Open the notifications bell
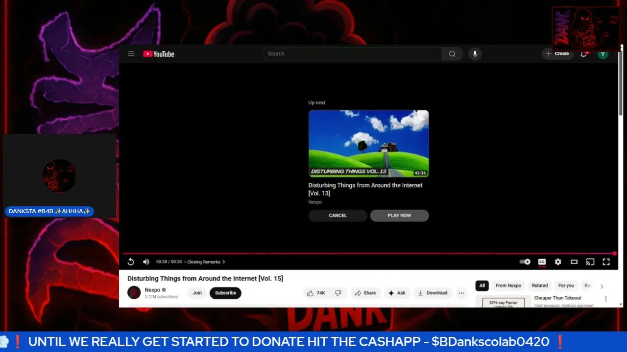Screen dimensions: 627x352 click(x=584, y=54)
